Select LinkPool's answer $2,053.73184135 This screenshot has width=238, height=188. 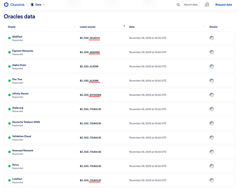pos(90,180)
